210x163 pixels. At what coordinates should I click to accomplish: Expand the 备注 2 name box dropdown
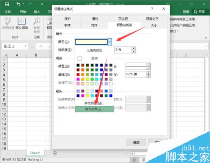click(x=26, y=46)
